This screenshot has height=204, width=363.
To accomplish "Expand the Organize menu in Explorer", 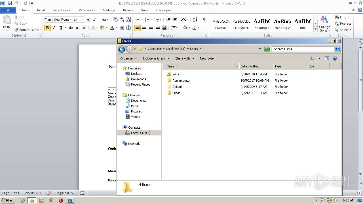I will 128,58.
